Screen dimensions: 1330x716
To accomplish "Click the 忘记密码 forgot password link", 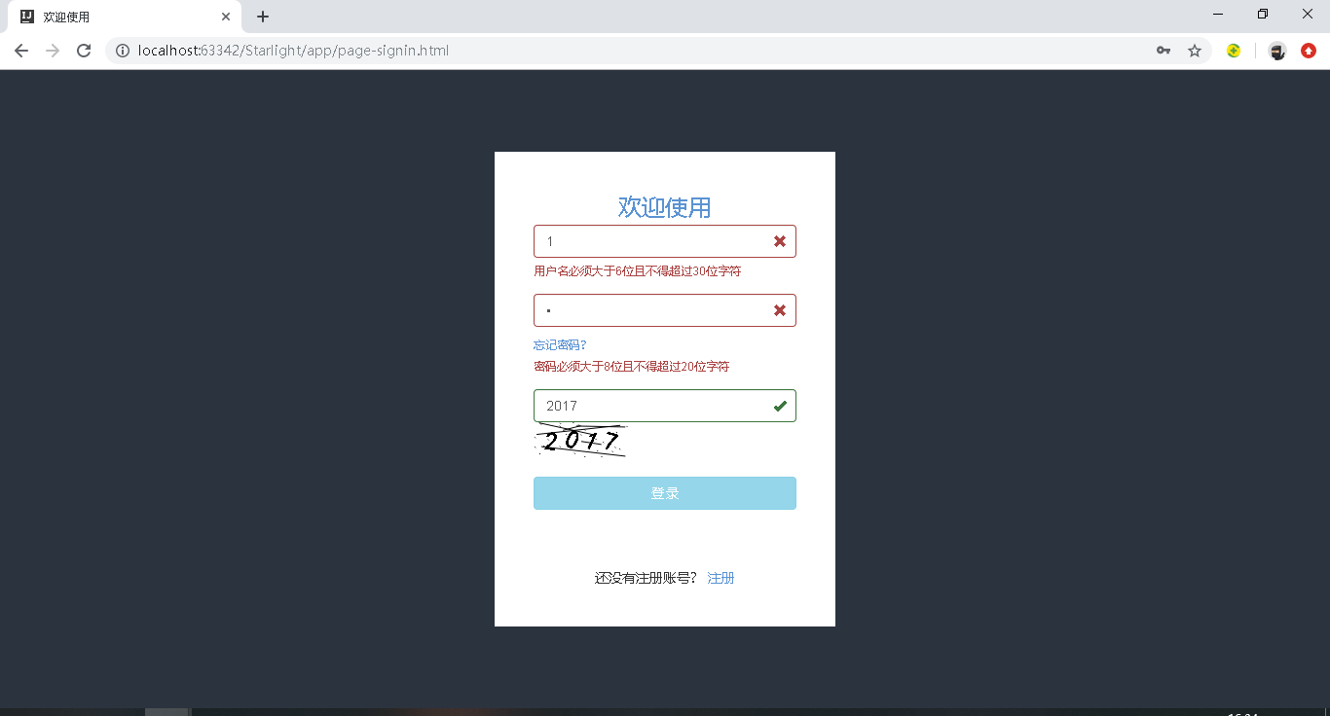I will click(x=559, y=344).
